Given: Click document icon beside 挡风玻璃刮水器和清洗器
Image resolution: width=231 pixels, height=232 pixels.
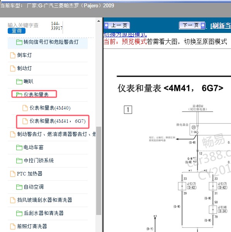Looking at the screenshot, I should click(13, 200).
